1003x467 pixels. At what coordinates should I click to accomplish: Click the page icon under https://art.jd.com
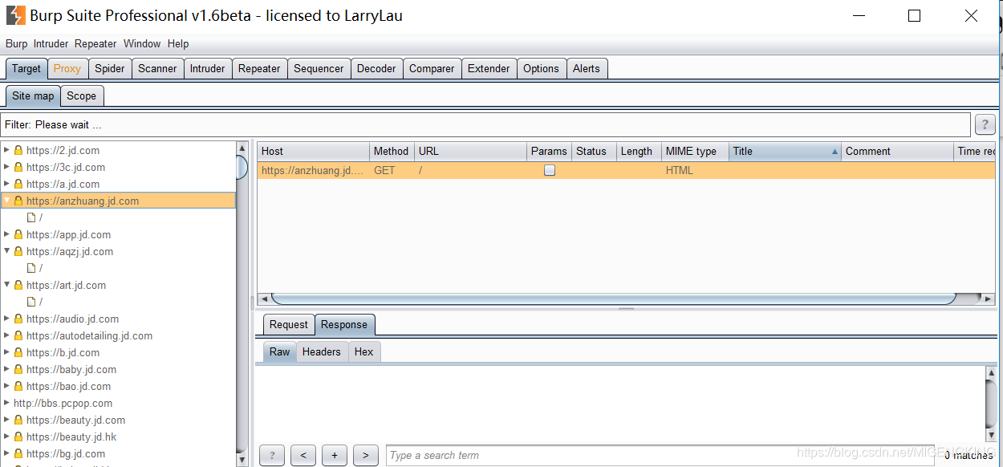point(31,302)
